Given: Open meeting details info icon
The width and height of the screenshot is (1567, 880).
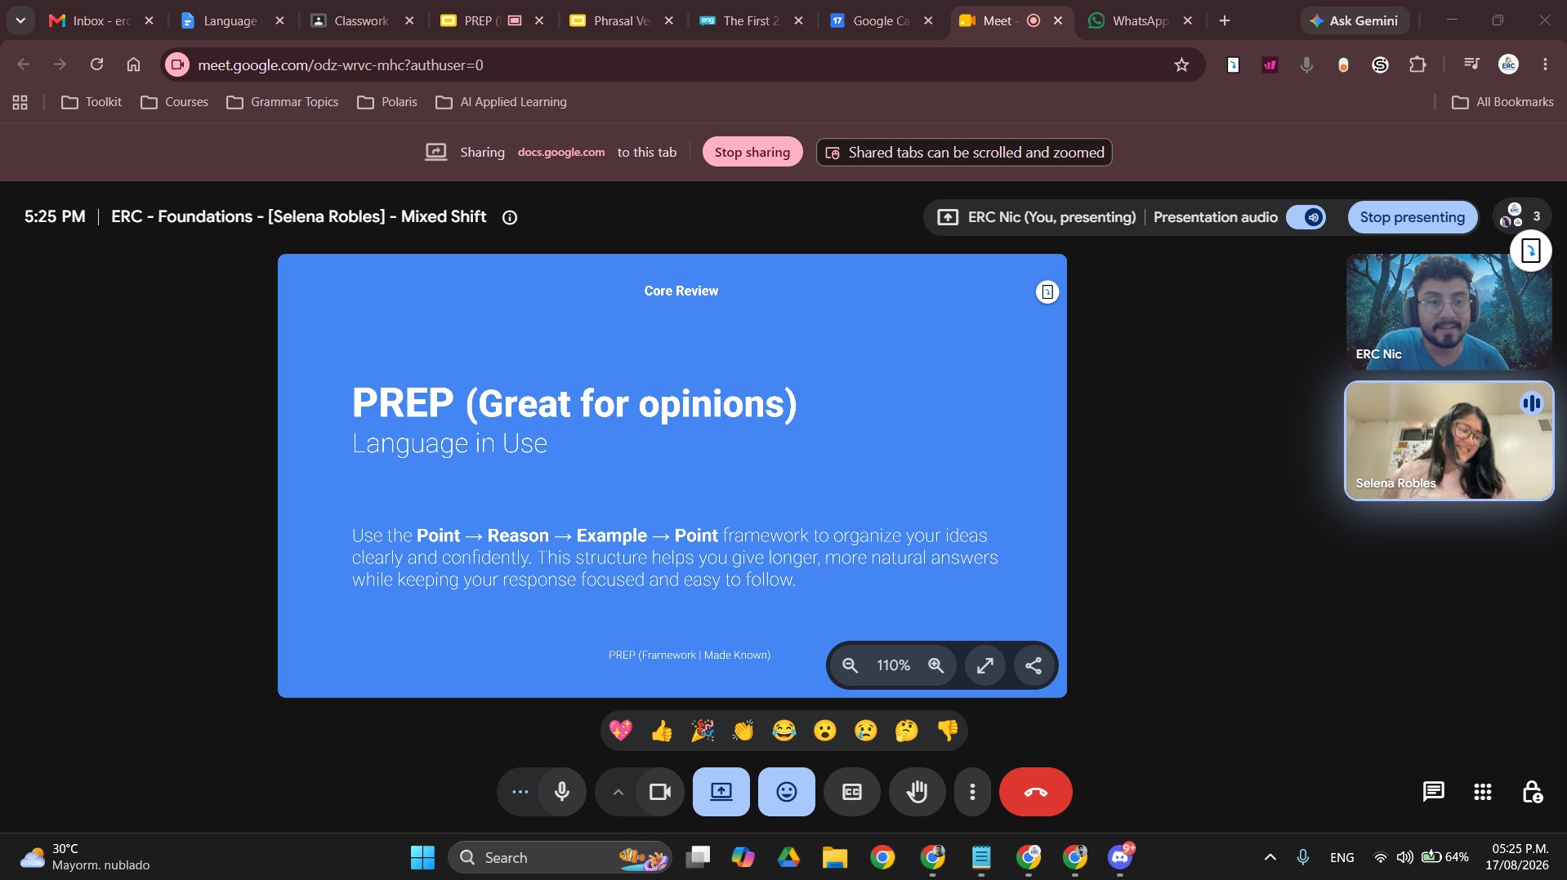Looking at the screenshot, I should (510, 217).
